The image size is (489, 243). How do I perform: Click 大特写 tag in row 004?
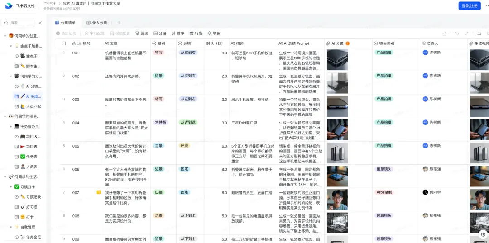pos(161,123)
